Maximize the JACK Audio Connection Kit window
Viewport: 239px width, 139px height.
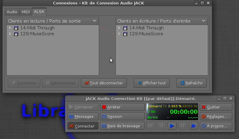tap(225, 98)
